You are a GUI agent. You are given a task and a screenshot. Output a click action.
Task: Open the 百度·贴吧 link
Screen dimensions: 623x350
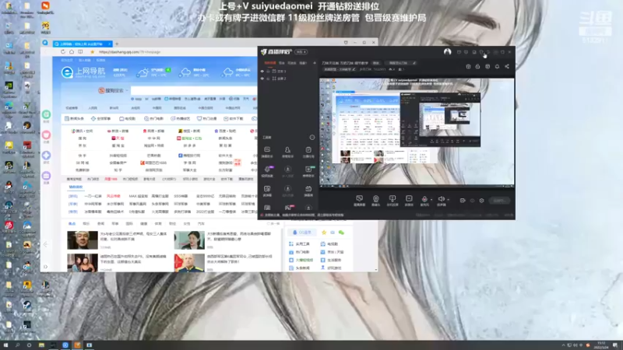(225, 131)
